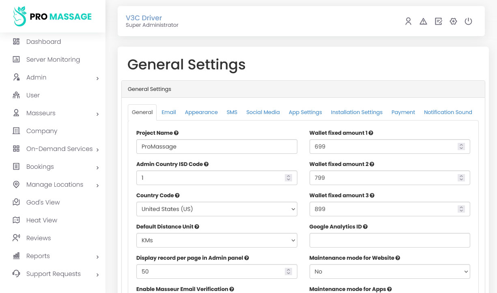Open the God's View page
This screenshot has height=293, width=497.
point(43,202)
